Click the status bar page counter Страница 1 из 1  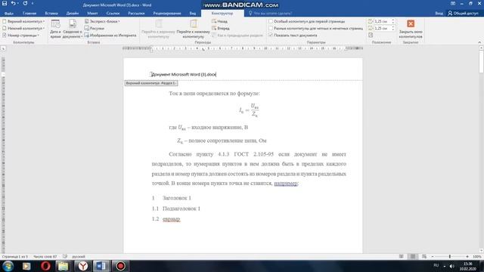[15, 257]
